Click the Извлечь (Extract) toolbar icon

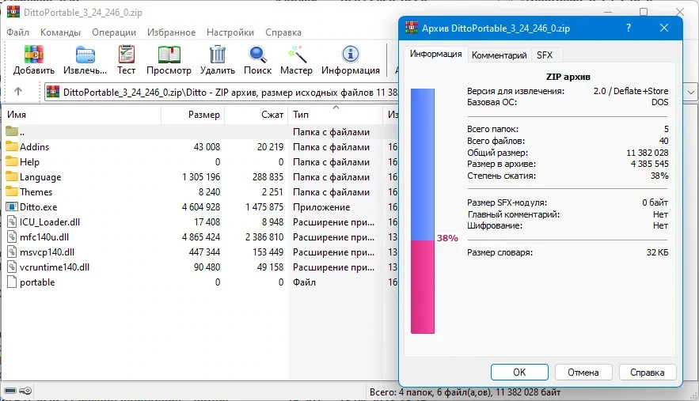(x=85, y=55)
